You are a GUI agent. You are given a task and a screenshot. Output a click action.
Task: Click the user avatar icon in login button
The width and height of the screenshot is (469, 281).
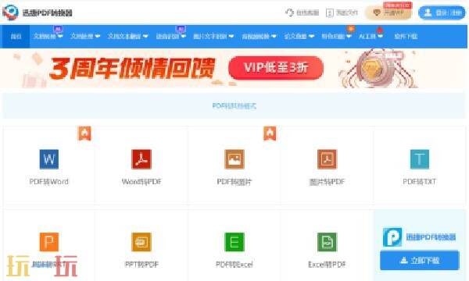click(x=428, y=12)
